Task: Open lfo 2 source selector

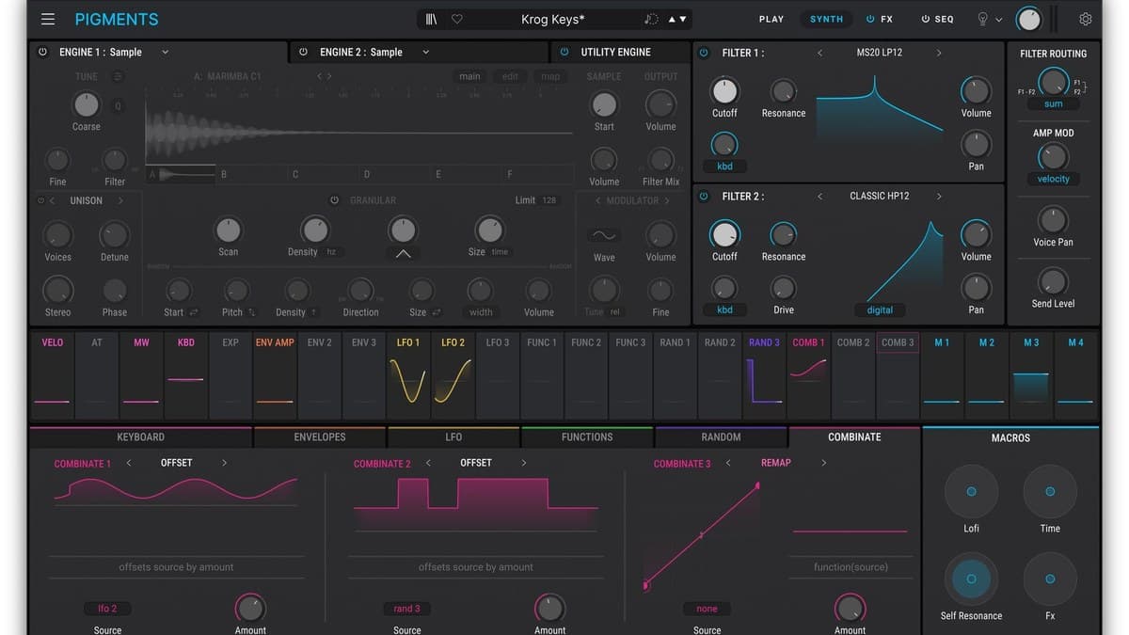Action: (107, 609)
